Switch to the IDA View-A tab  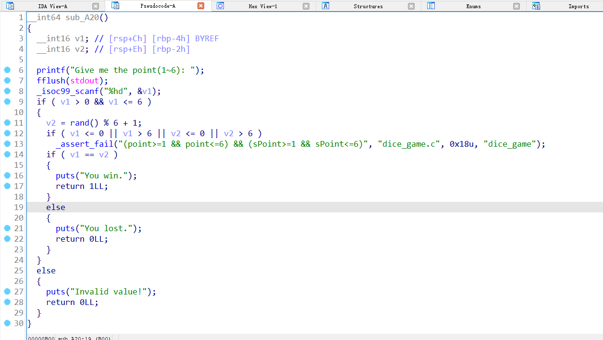(52, 6)
